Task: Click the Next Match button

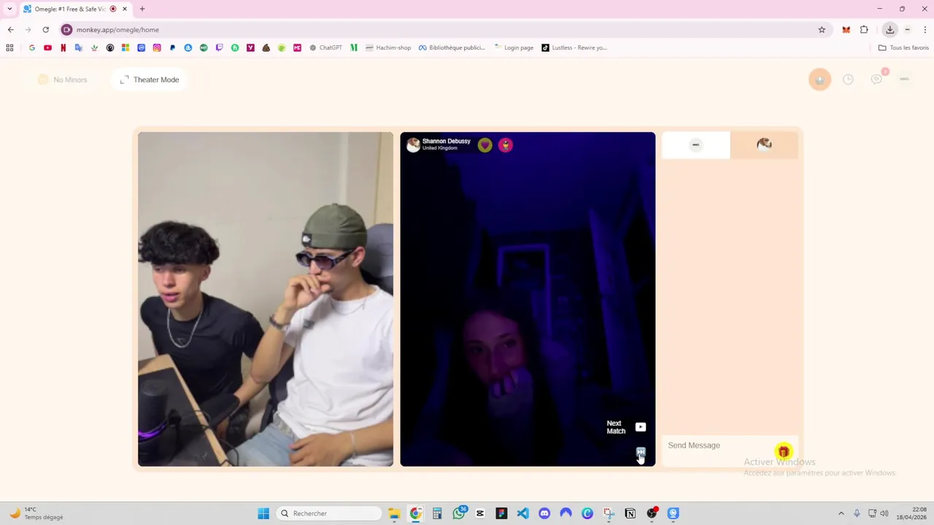Action: pyautogui.click(x=626, y=427)
